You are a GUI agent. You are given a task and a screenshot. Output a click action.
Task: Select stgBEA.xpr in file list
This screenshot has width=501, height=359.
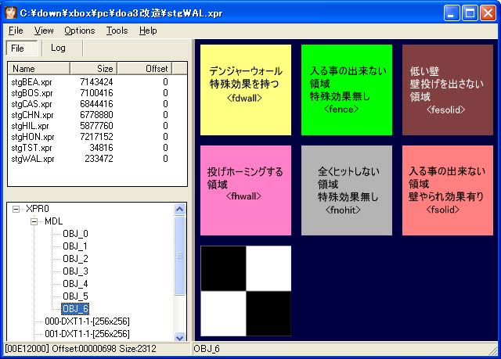tap(31, 82)
